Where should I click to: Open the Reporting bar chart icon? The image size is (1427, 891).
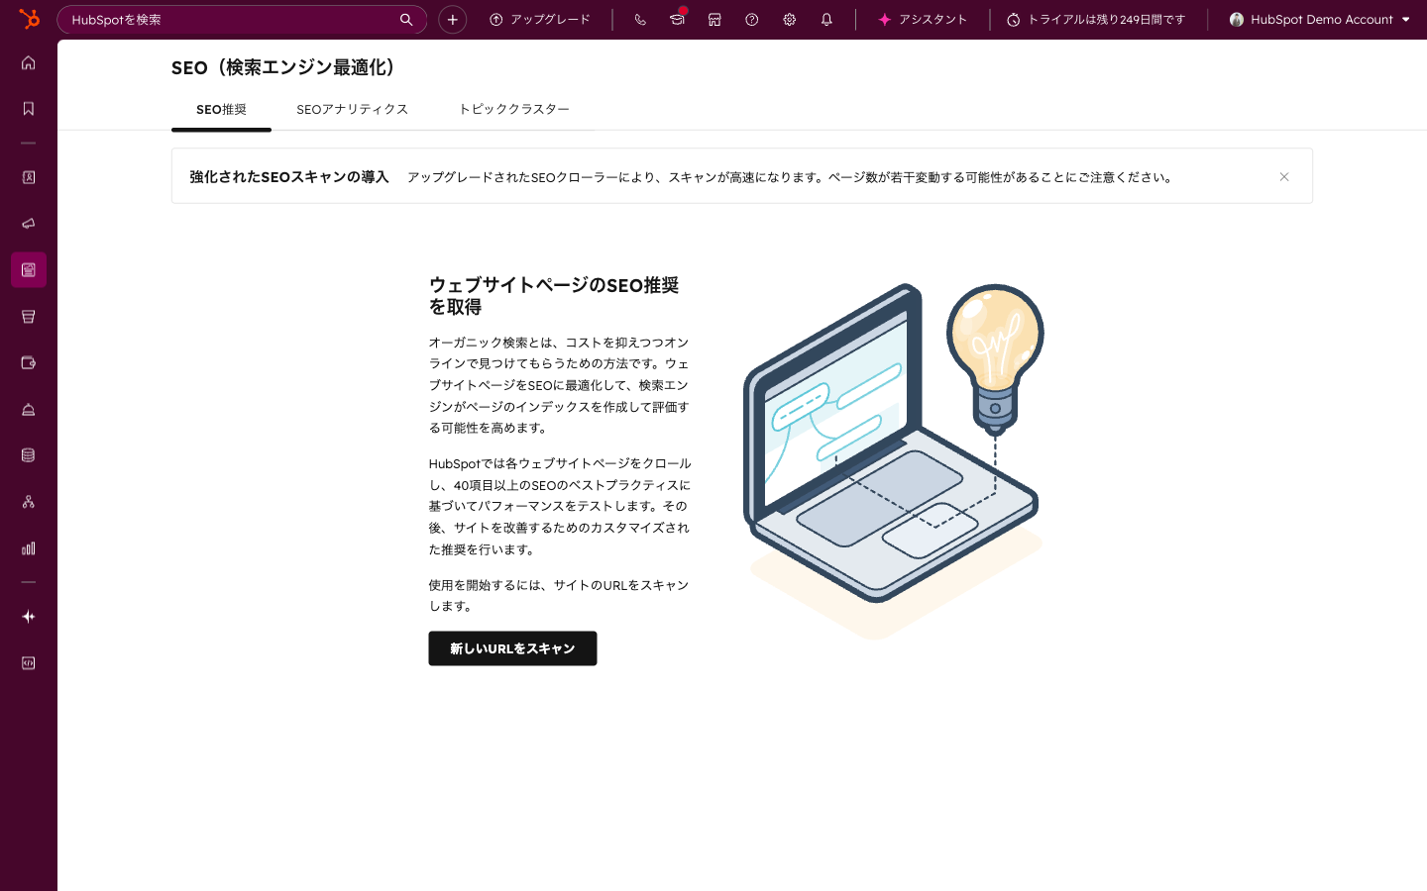coord(28,547)
